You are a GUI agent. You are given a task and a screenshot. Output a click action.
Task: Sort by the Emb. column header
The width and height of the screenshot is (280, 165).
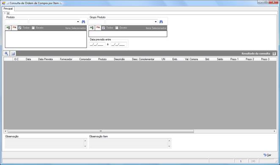point(175,59)
